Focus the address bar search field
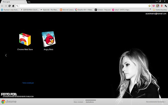This screenshot has width=168, height=105. [83, 6]
